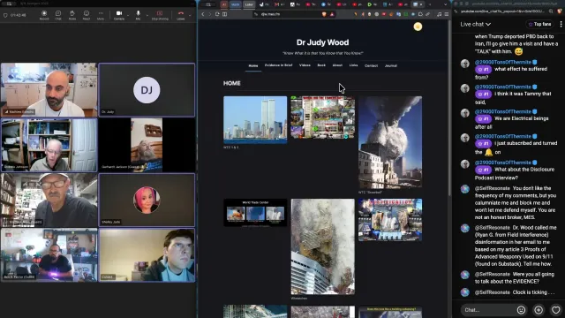Open the tab search chevron in the Dr Judy Wood browser tab strip

pos(445,4)
